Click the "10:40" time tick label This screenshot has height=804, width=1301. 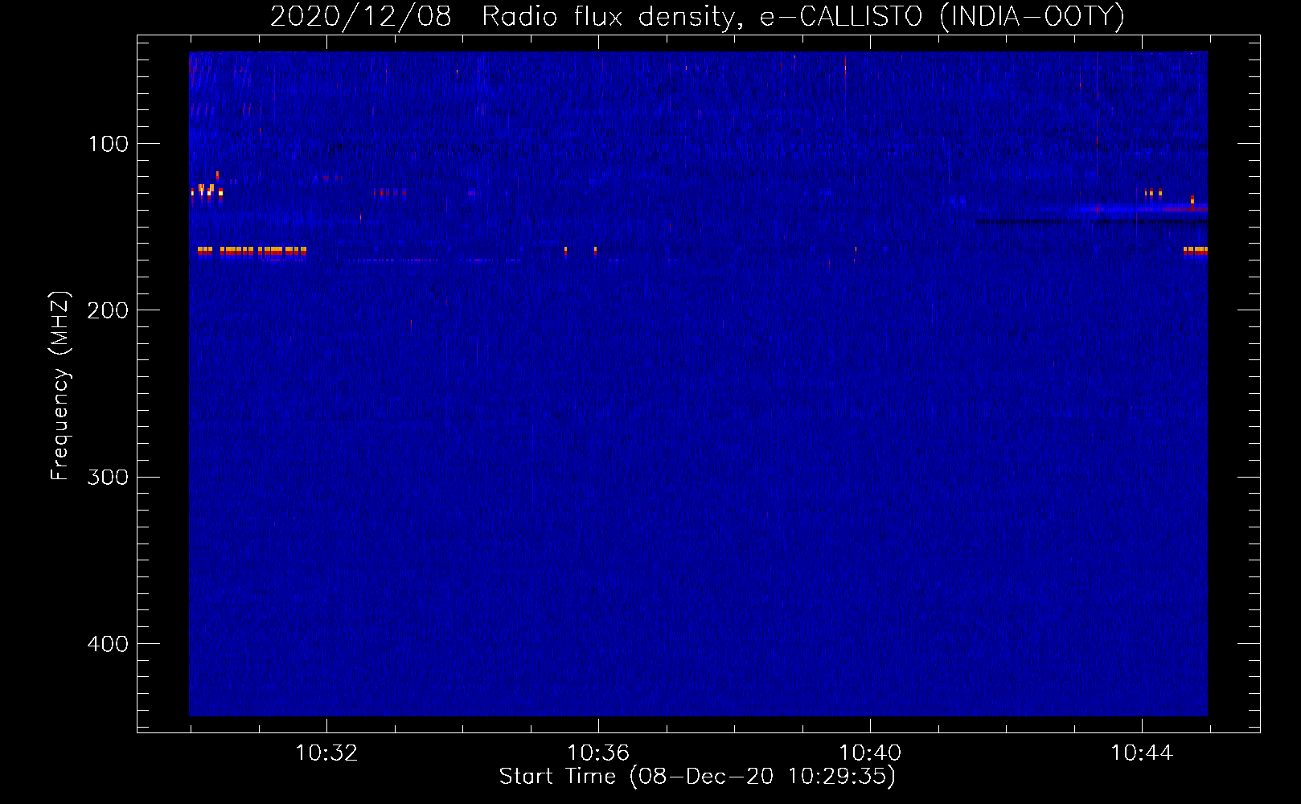870,753
